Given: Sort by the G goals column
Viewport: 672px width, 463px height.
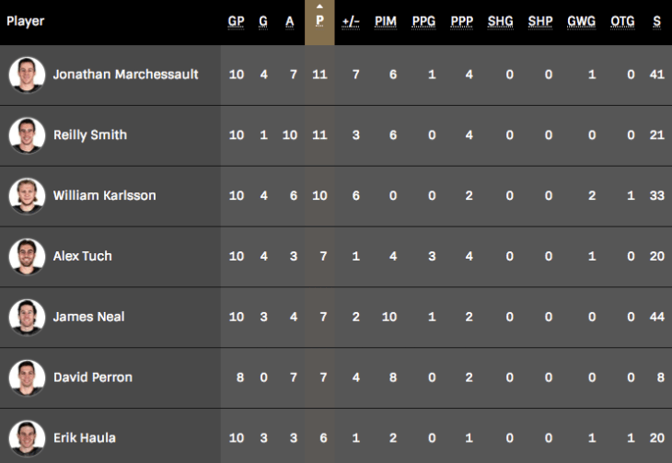Looking at the screenshot, I should click(263, 21).
